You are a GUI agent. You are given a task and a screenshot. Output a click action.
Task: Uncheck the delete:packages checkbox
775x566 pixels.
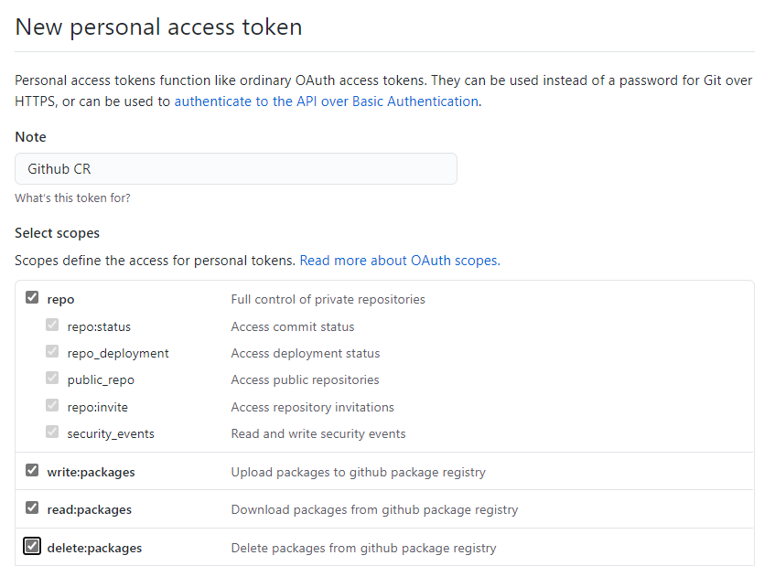point(32,547)
